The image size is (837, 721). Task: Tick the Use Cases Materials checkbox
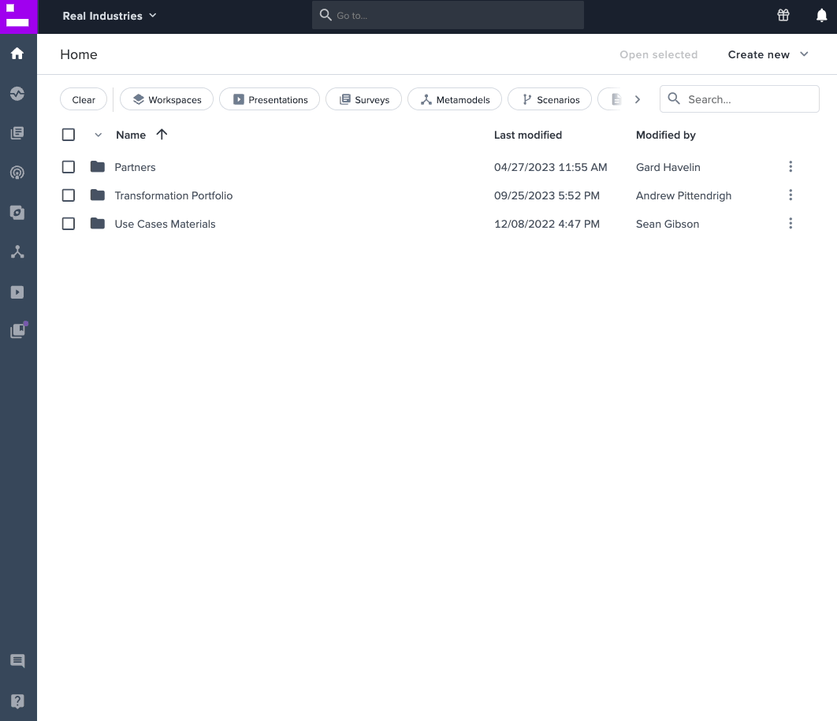tap(69, 224)
